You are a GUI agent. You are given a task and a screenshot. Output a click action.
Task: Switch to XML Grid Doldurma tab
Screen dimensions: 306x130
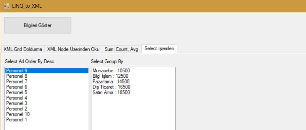tap(23, 49)
